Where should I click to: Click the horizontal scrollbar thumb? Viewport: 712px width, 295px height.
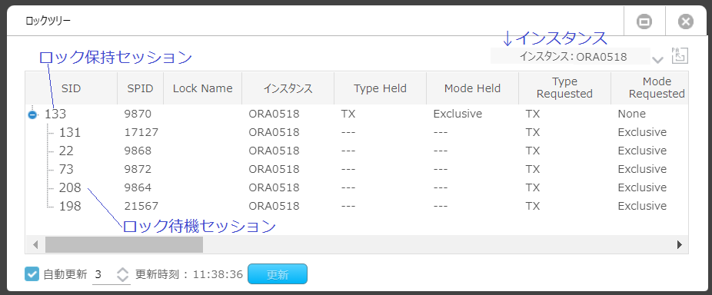[x=124, y=244]
